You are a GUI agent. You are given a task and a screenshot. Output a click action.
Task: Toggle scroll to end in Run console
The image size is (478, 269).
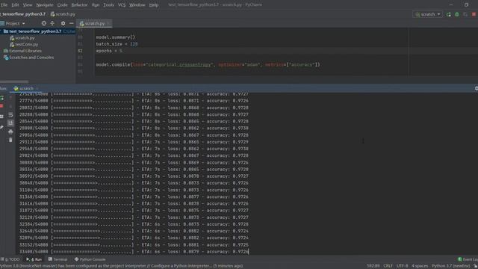point(10,123)
